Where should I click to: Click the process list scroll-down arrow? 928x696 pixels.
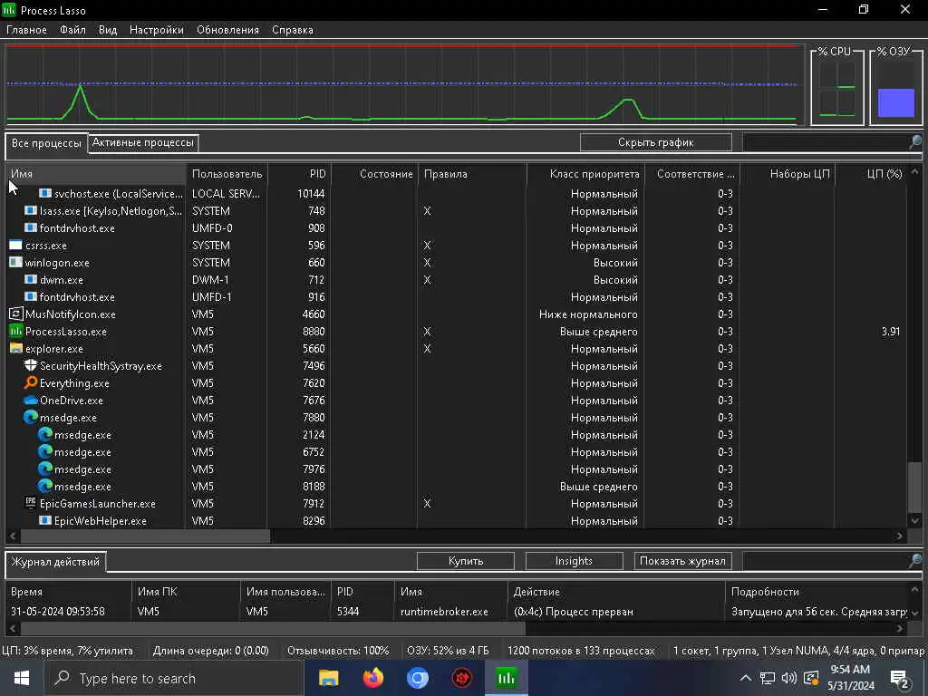coord(914,521)
